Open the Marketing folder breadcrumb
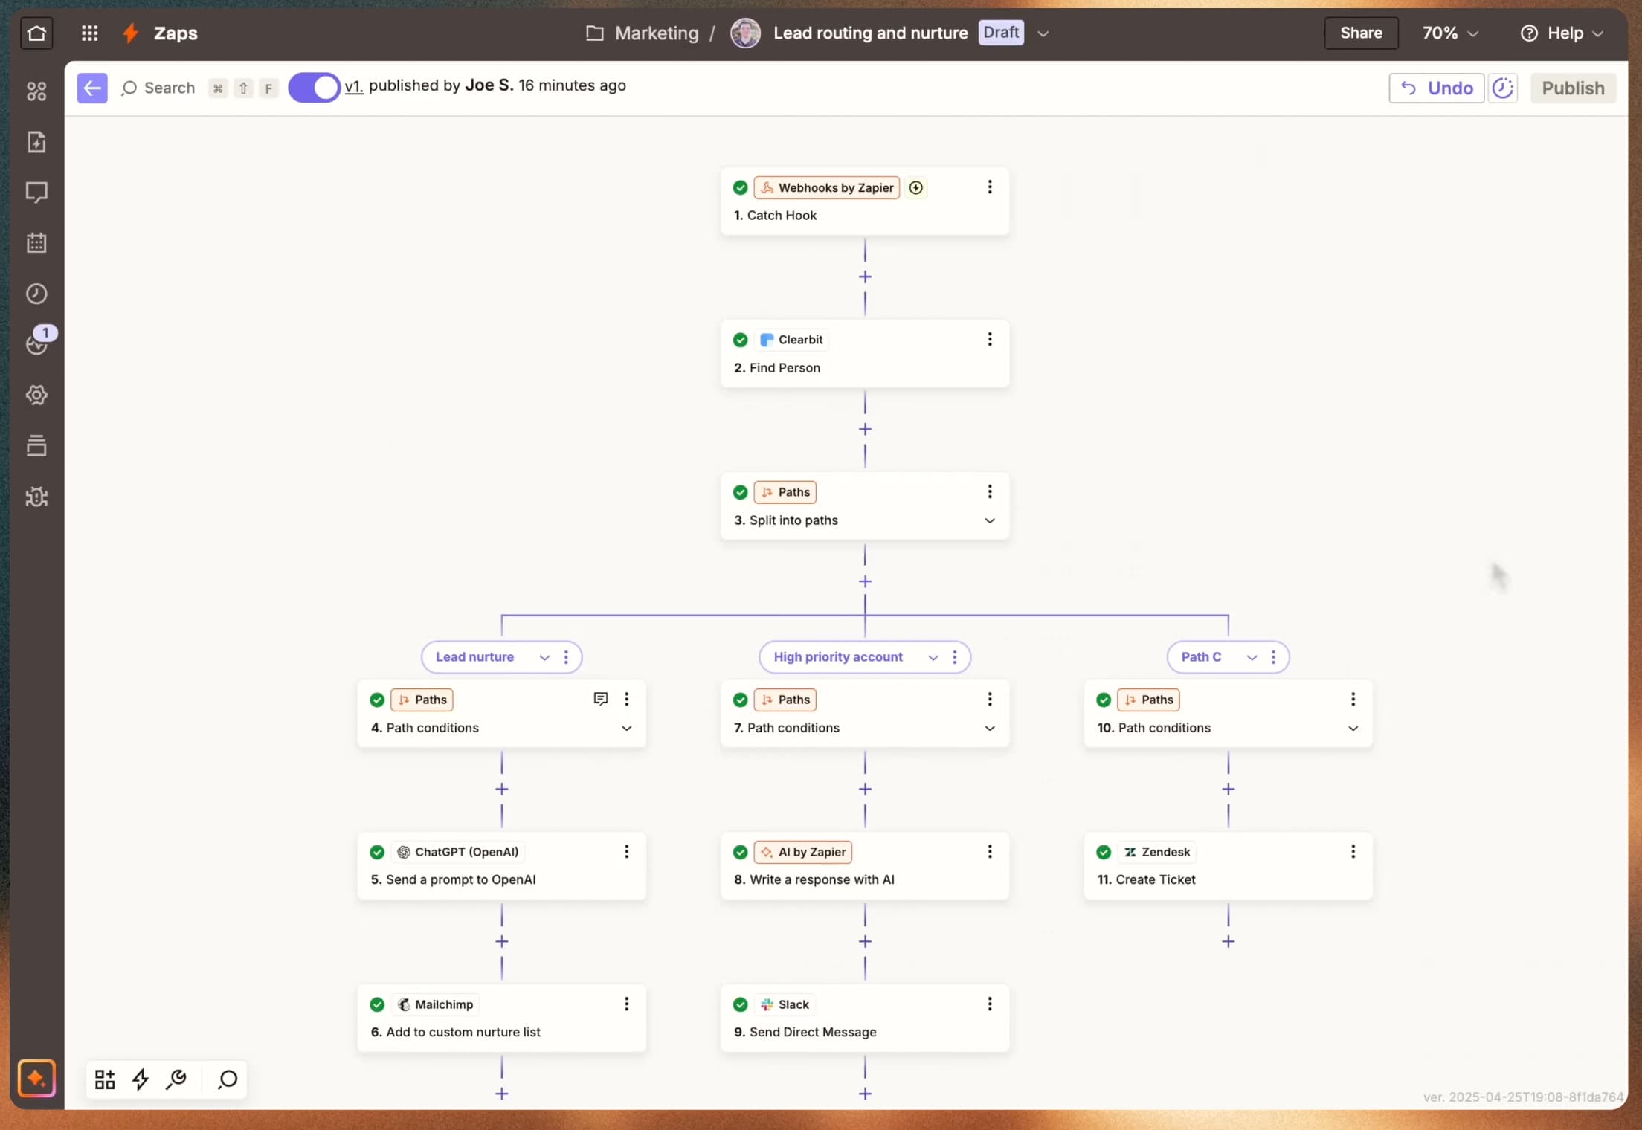The image size is (1642, 1130). point(643,33)
